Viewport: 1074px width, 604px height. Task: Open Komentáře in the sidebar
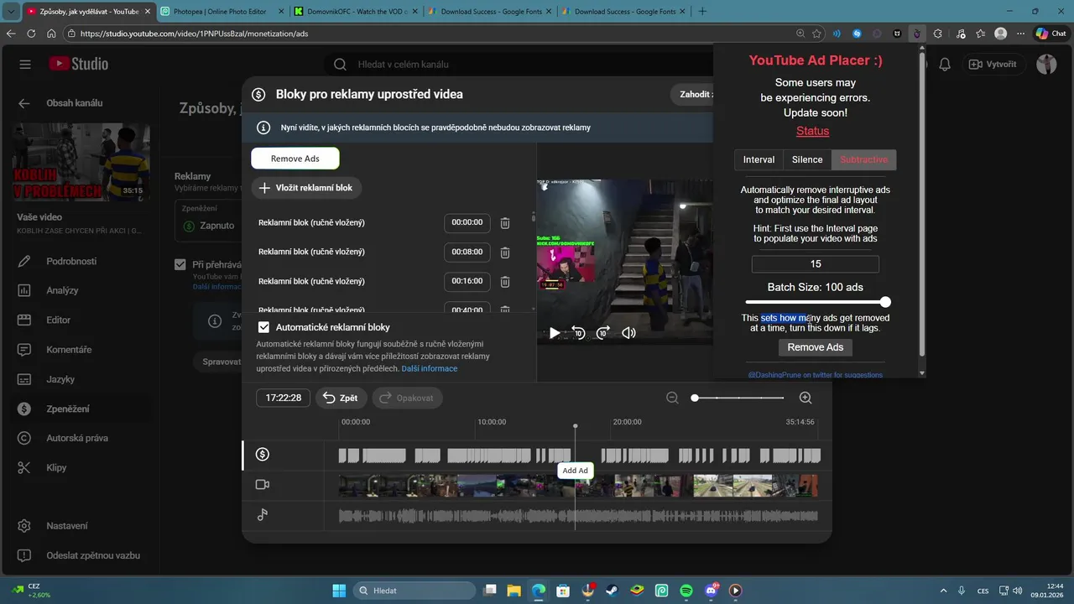[69, 349]
